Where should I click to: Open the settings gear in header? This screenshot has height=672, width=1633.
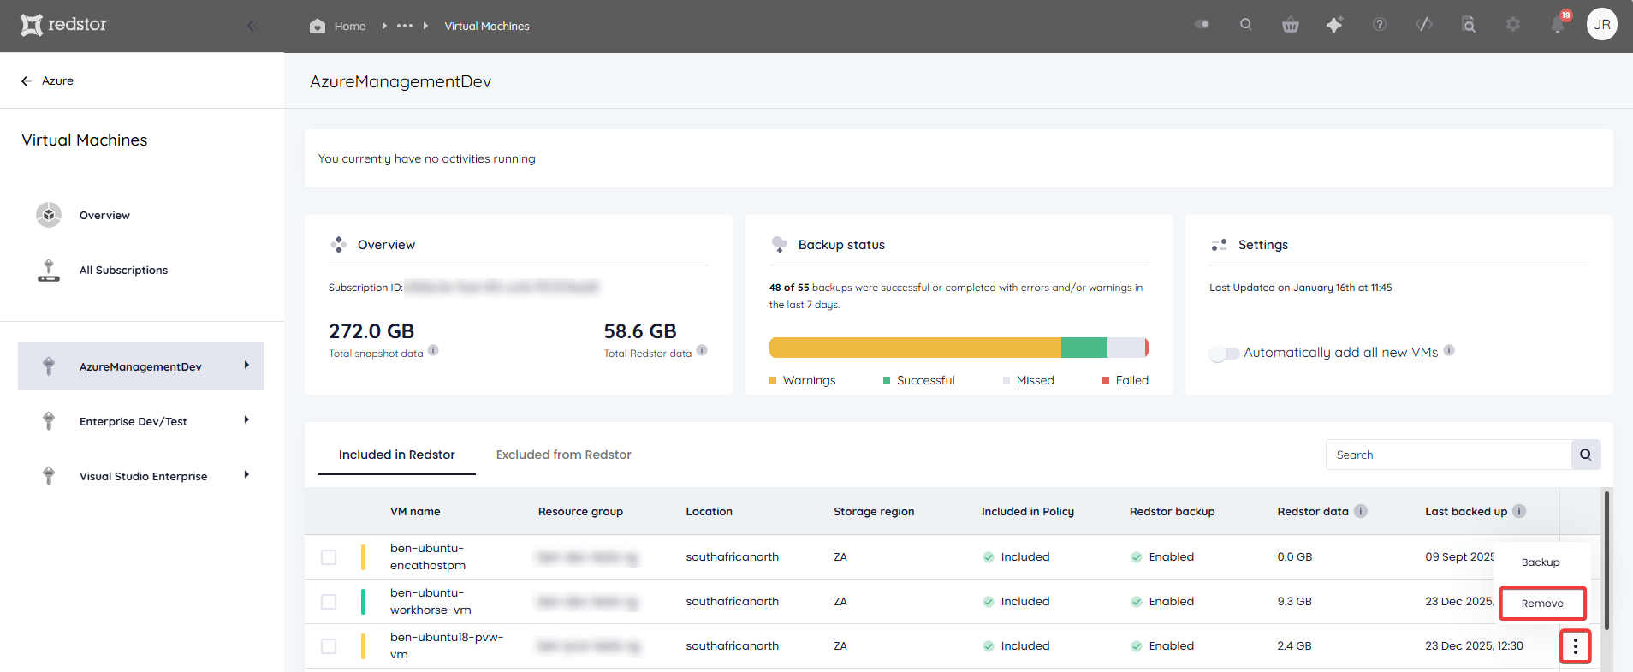1513,25
